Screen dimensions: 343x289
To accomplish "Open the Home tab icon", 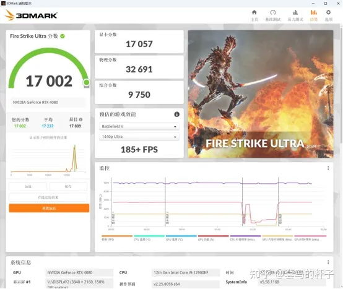I will 254,12.
